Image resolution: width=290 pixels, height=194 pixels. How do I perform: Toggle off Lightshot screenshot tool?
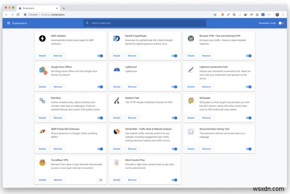249,87
